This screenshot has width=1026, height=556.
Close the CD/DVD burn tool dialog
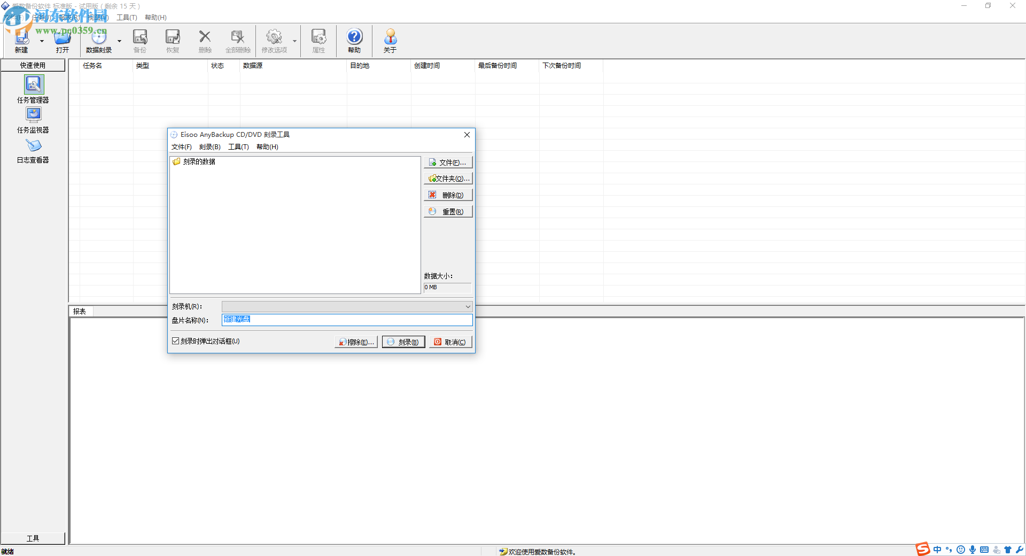point(467,135)
